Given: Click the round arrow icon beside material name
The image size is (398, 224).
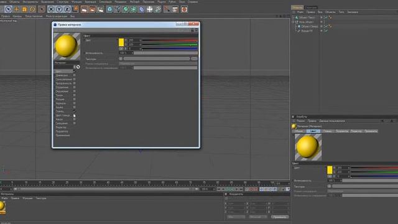Looking at the screenshot, I should click(x=78, y=67).
